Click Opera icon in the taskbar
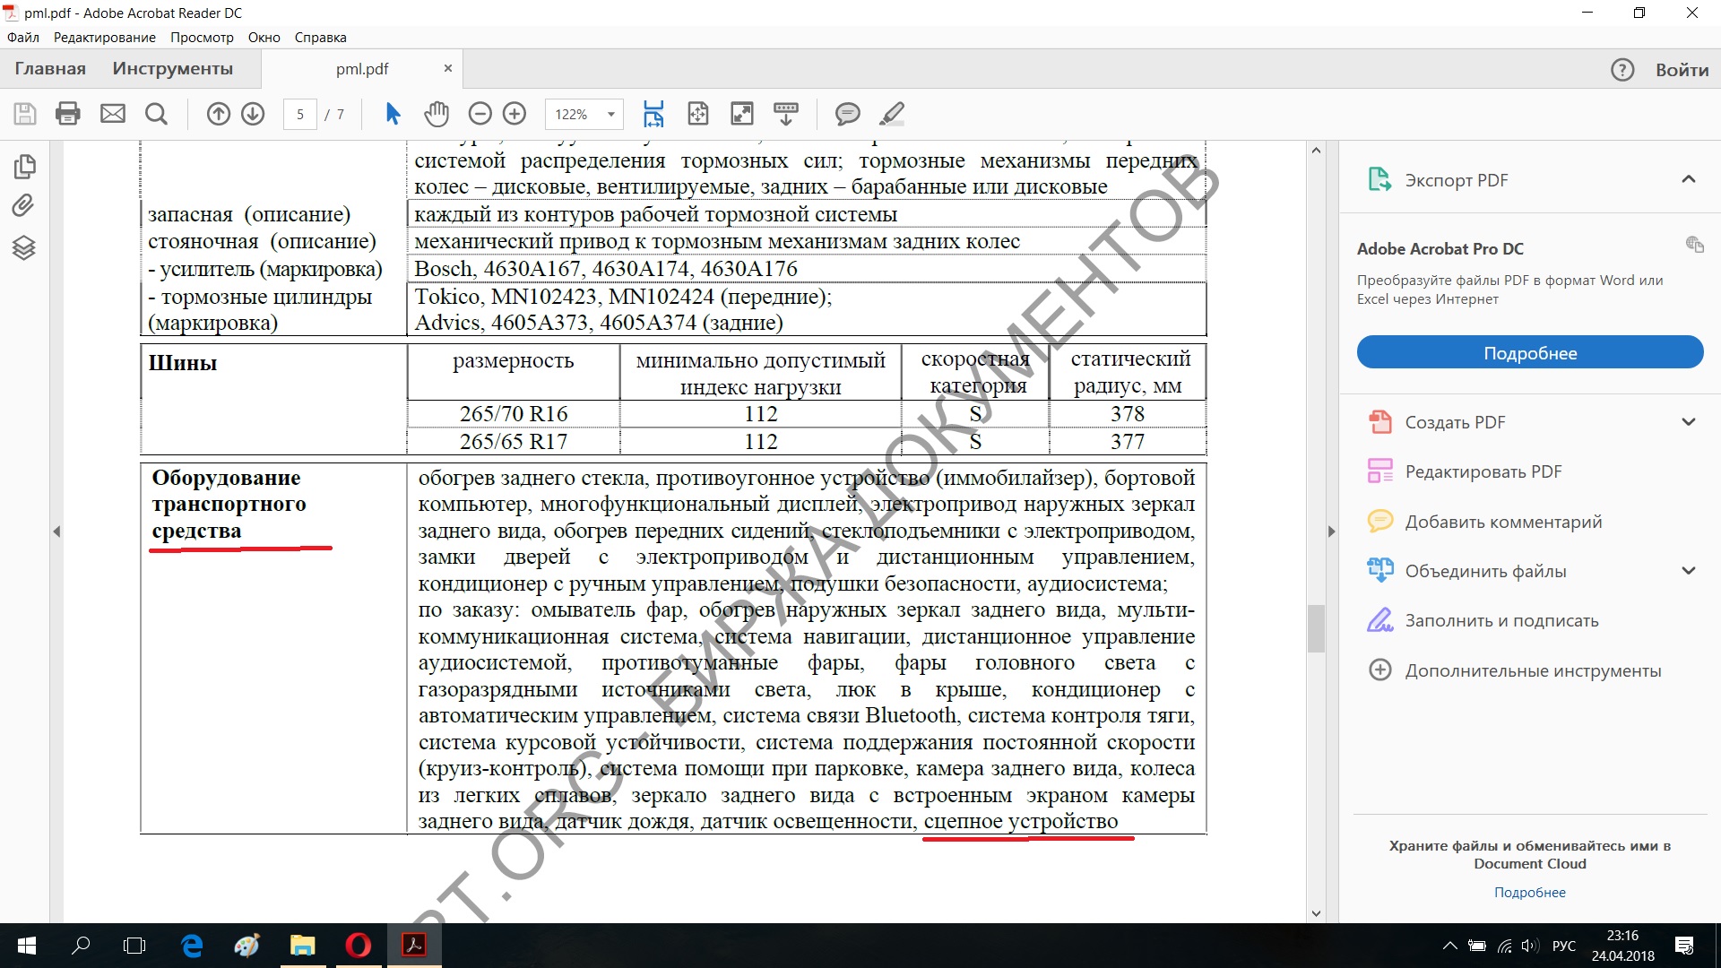The width and height of the screenshot is (1721, 968). (x=359, y=946)
